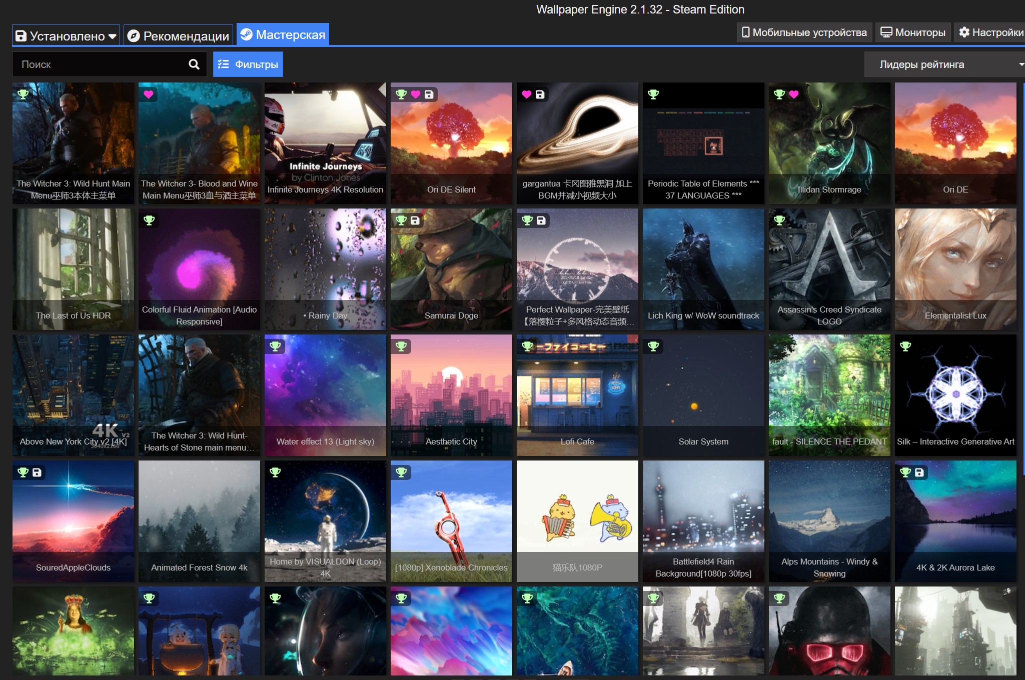Click the Поиск search input field

point(100,64)
